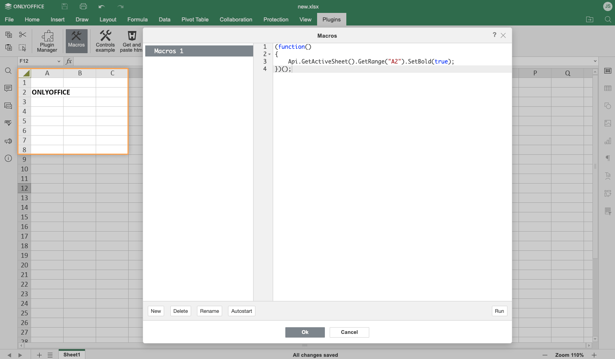Expand the formula bar chevron
The height and width of the screenshot is (359, 615).
click(x=595, y=61)
